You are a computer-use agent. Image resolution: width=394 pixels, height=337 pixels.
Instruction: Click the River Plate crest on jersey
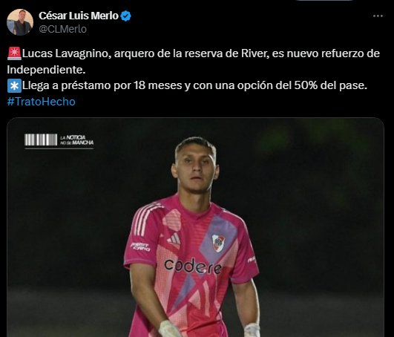(218, 243)
